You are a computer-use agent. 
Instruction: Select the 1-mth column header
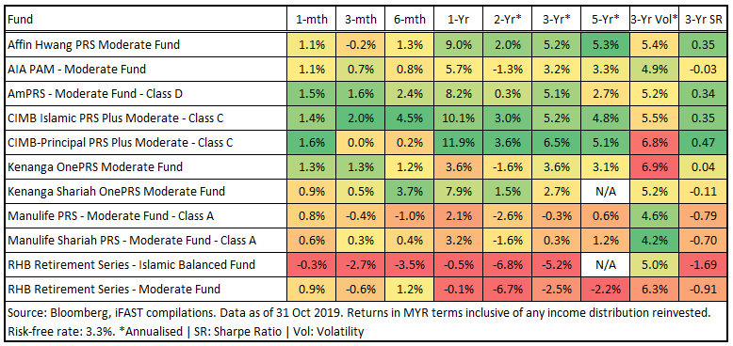click(x=311, y=20)
